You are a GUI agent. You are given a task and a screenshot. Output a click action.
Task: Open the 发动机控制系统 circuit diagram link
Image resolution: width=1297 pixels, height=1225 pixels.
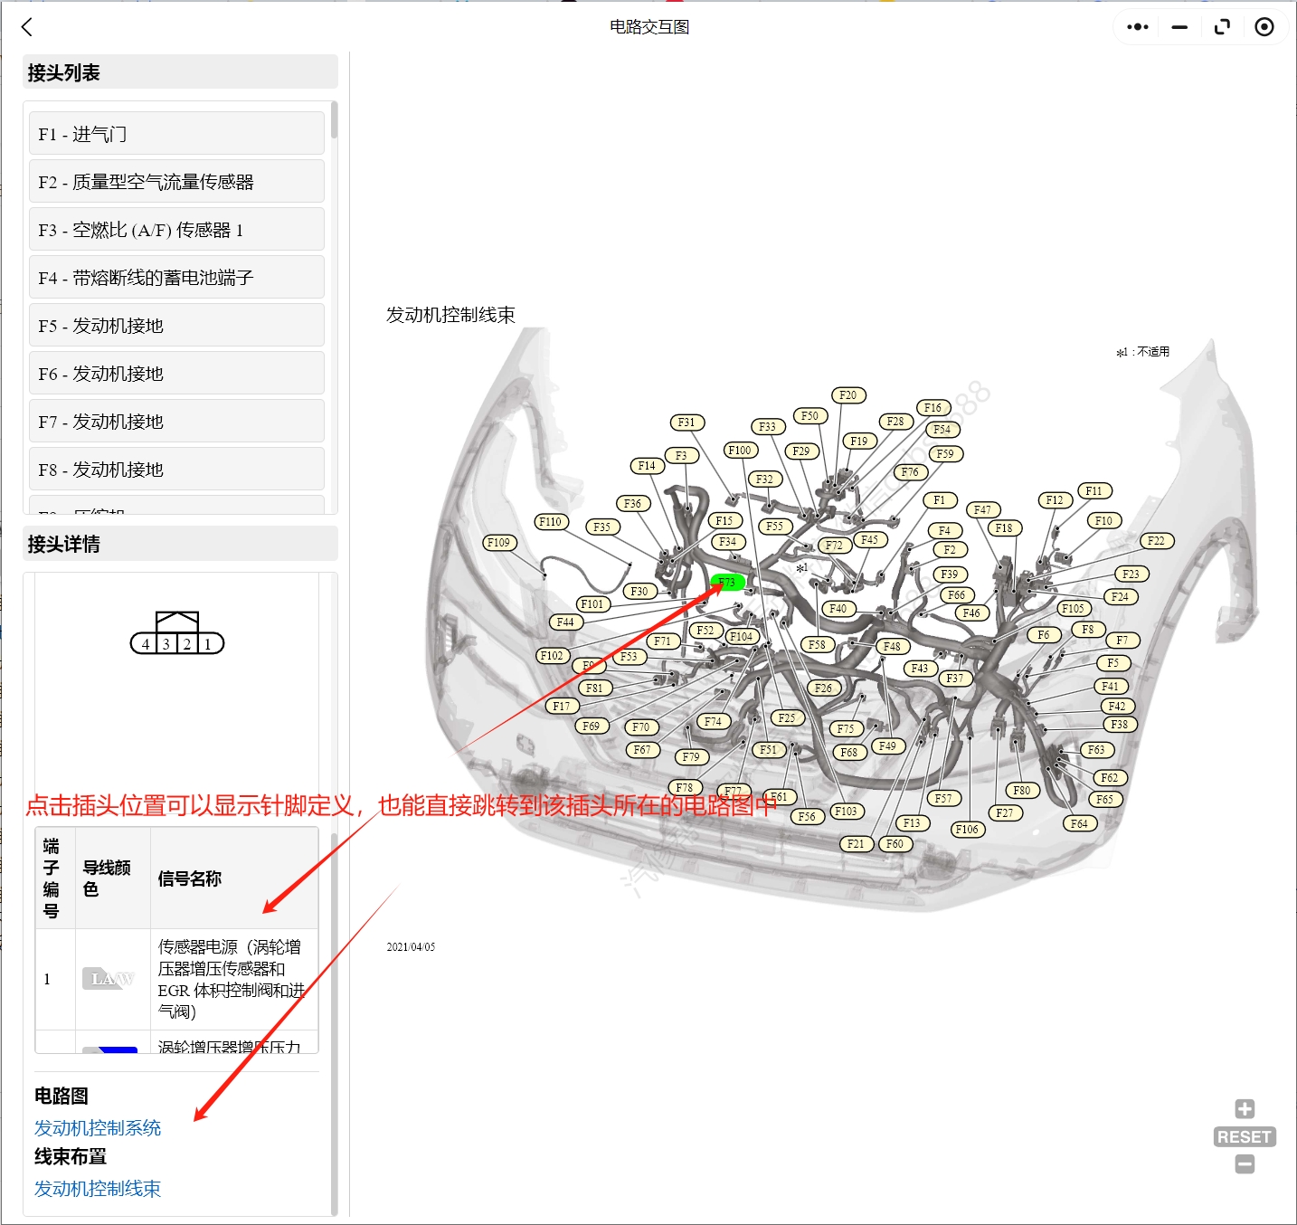click(x=96, y=1127)
